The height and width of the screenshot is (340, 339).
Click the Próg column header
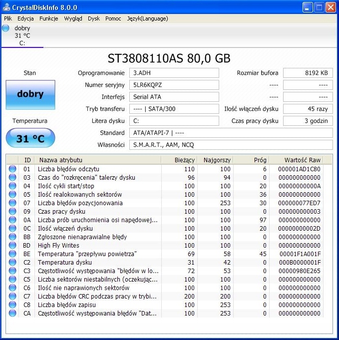click(251, 160)
